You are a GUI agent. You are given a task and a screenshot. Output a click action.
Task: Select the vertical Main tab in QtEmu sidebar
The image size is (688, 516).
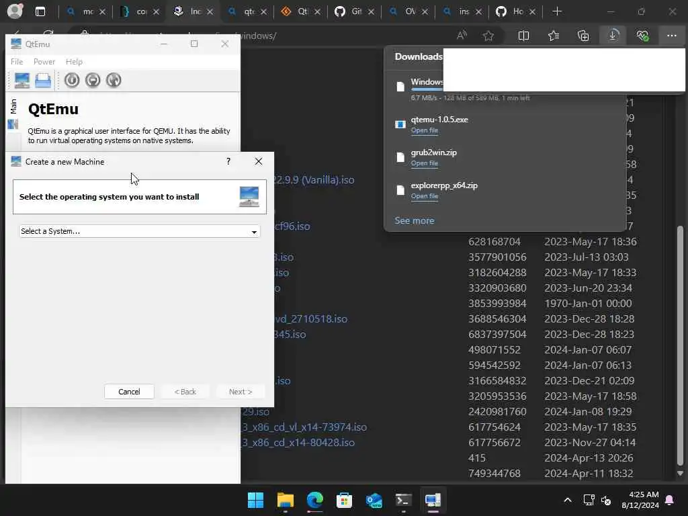pyautogui.click(x=13, y=106)
